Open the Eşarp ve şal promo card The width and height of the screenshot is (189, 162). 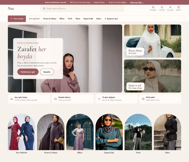coord(153,76)
